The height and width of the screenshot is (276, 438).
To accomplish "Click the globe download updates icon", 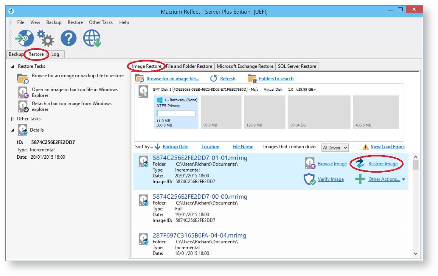I will coord(92,38).
